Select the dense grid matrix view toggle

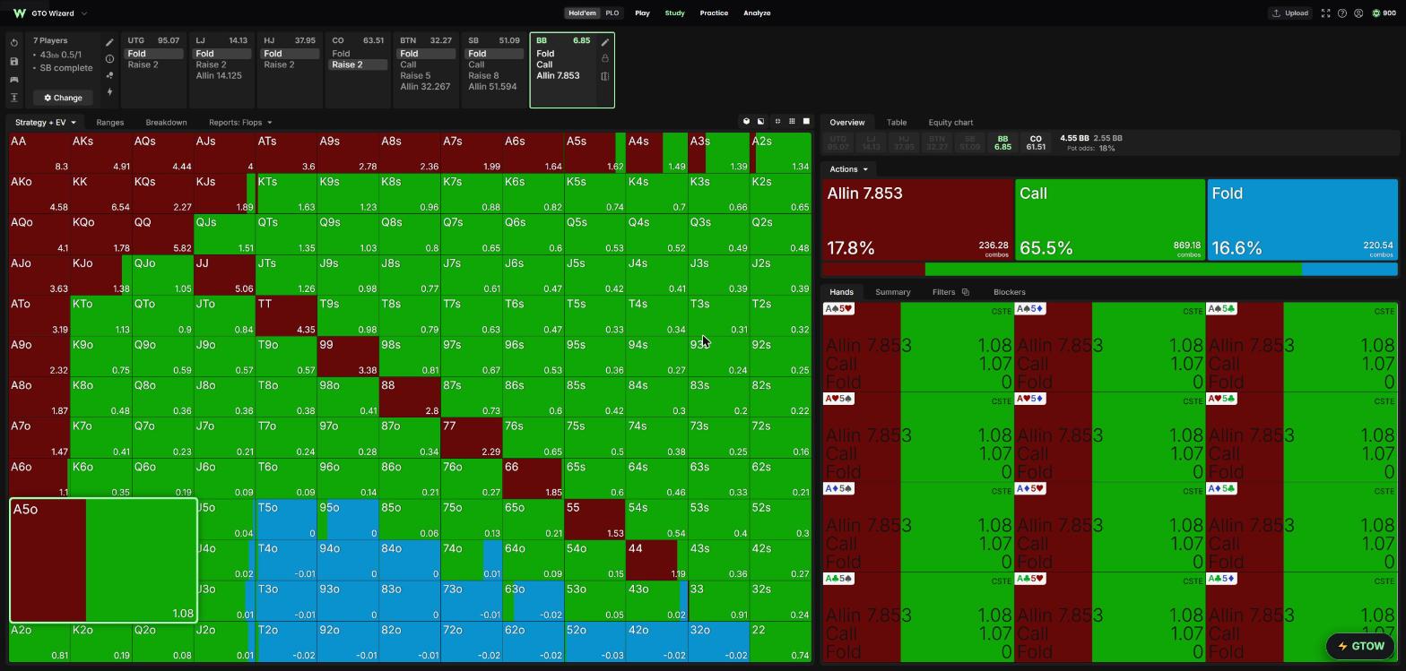coord(792,122)
